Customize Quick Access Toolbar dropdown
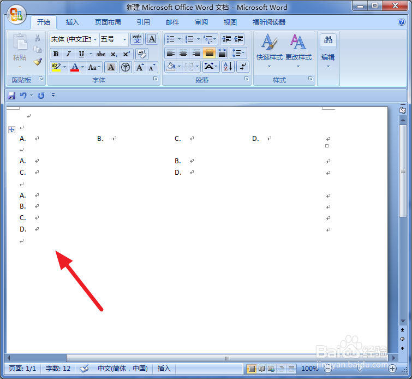Viewport: 412px width, 379px height. point(53,95)
